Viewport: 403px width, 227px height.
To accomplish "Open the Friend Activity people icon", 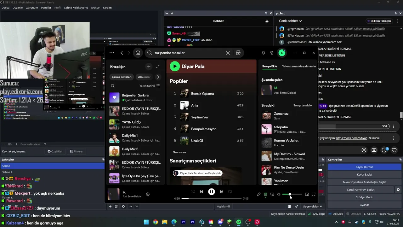I will pyautogui.click(x=272, y=53).
